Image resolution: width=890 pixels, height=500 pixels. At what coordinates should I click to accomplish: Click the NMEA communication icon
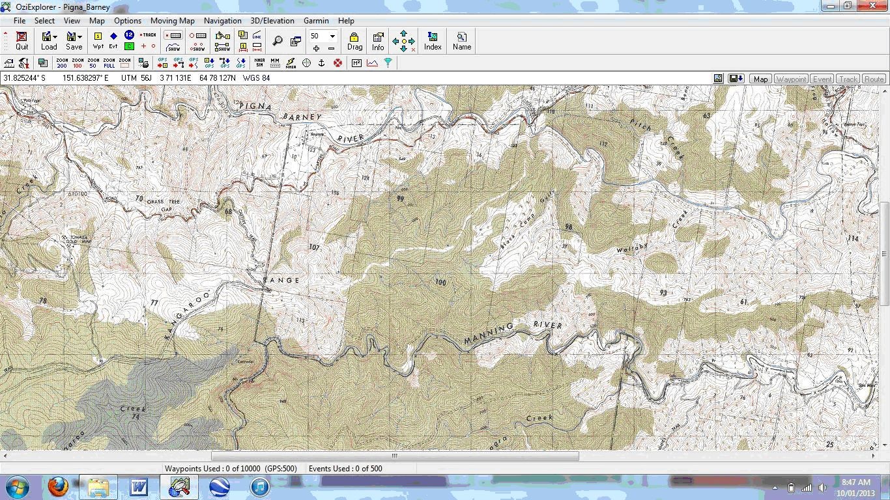pos(291,63)
